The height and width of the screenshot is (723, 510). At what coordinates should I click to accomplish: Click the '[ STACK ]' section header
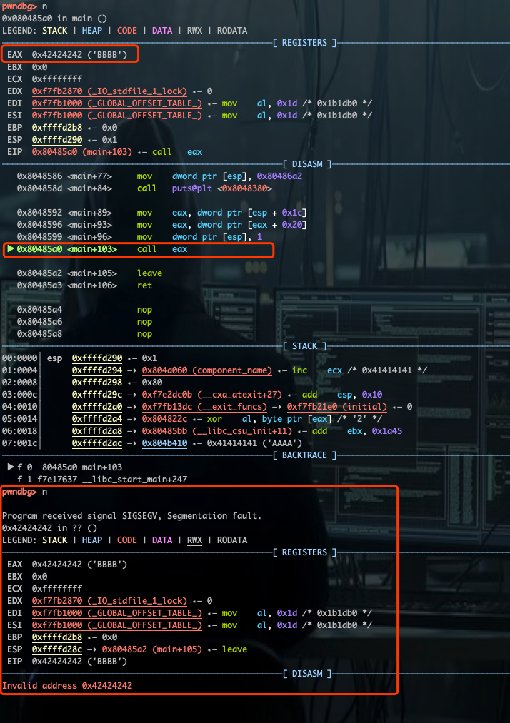tap(304, 346)
